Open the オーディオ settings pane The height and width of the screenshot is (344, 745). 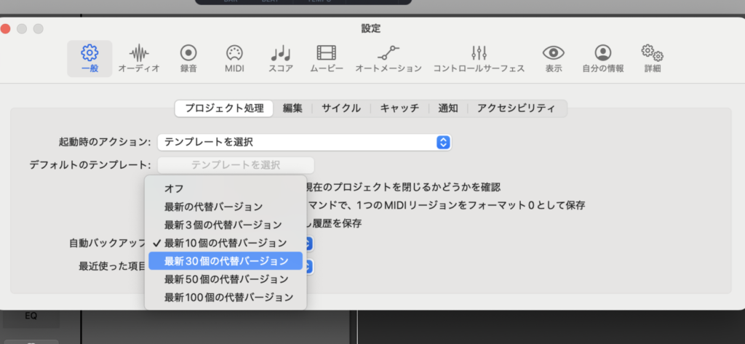point(139,59)
